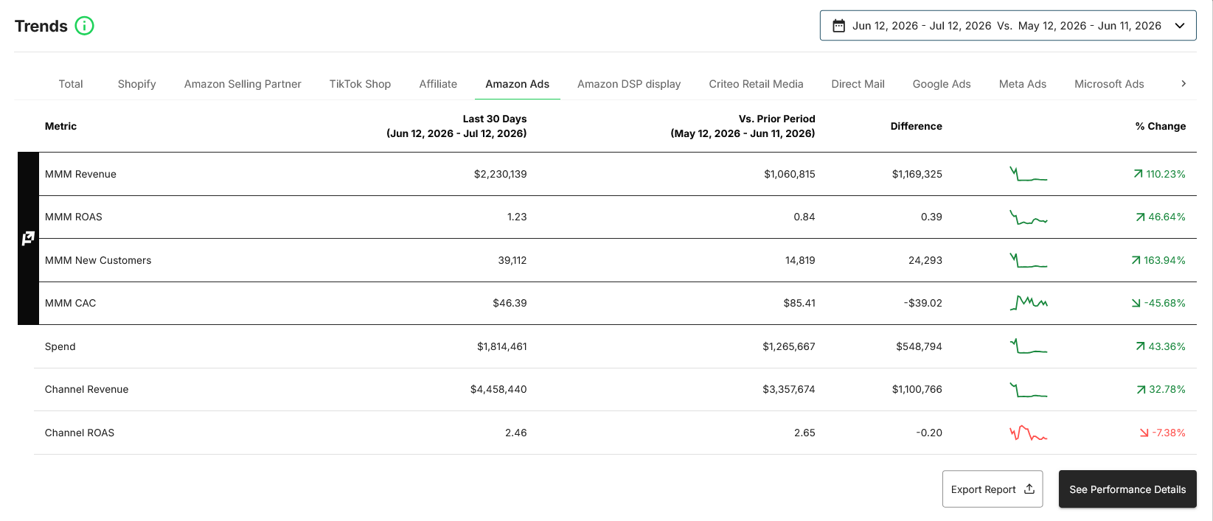Select the Meta Ads tab
Viewport: 1213px width, 521px height.
pyautogui.click(x=1023, y=84)
